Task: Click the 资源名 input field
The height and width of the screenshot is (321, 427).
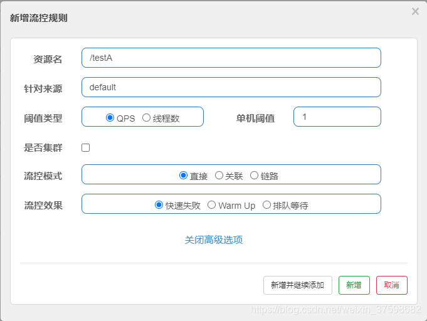Action: pos(231,58)
